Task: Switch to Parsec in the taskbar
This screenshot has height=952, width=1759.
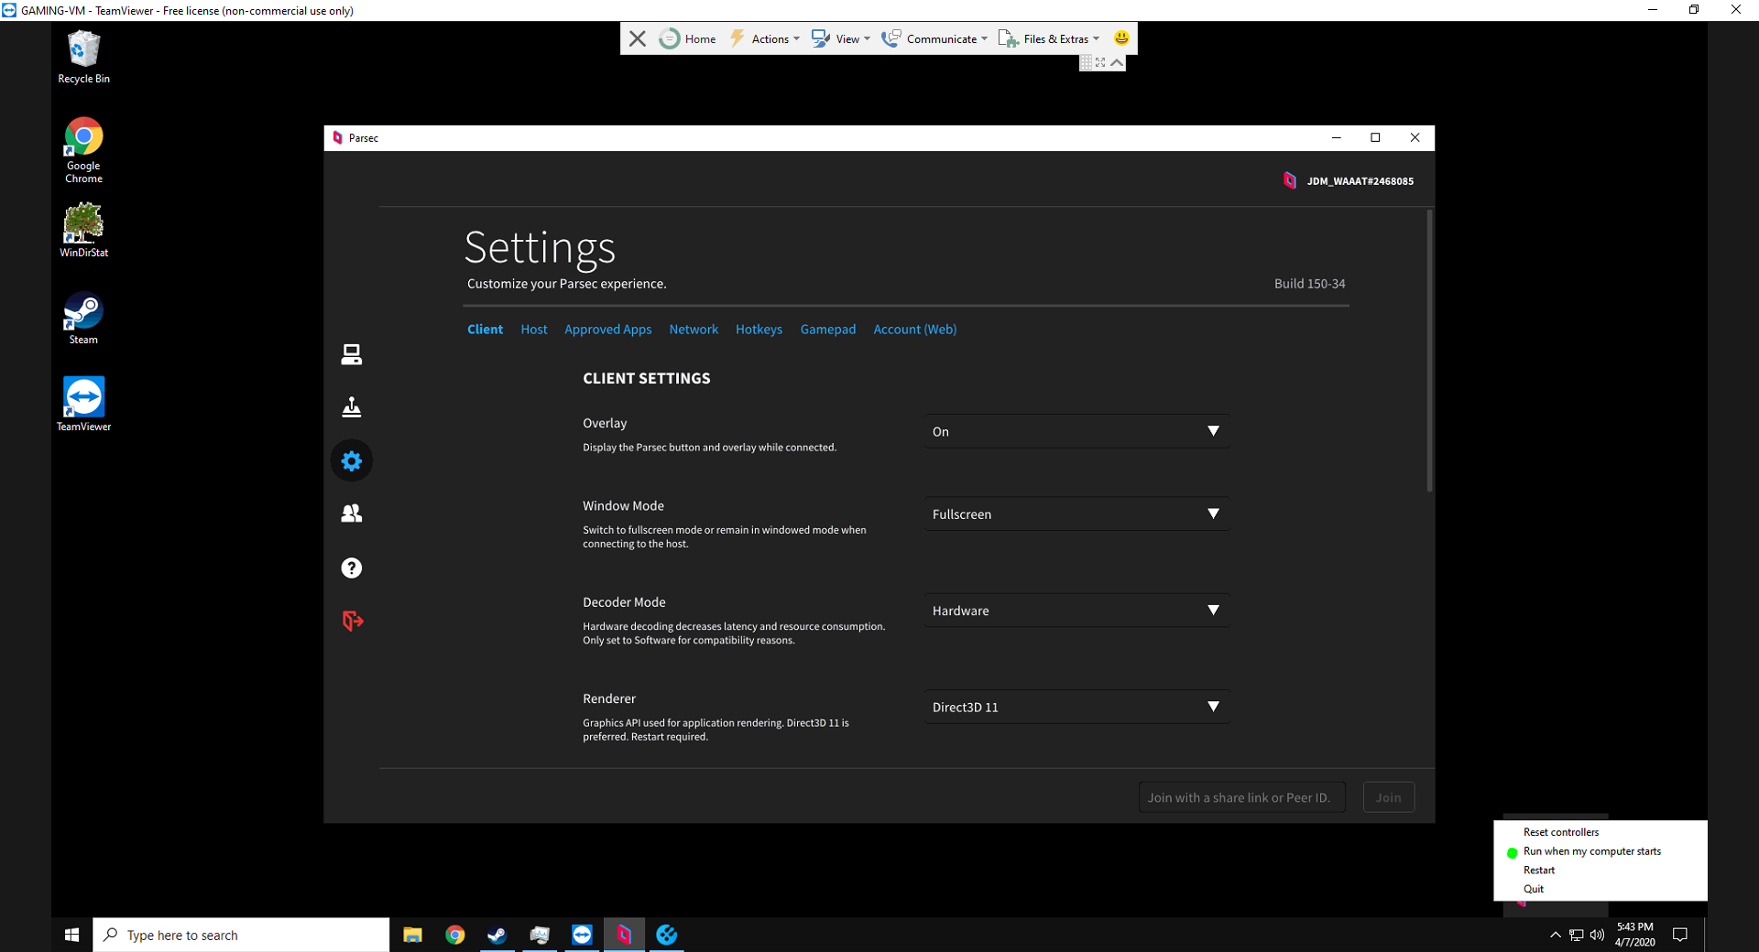Action: coord(624,935)
